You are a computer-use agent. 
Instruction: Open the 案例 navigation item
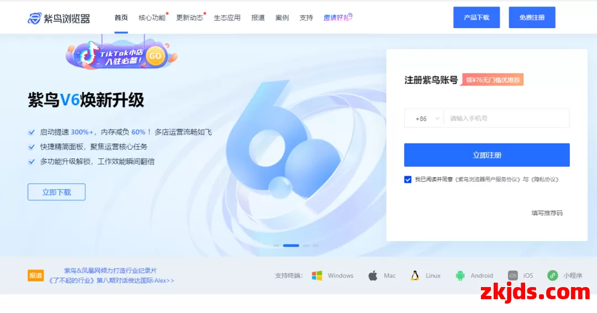click(x=282, y=18)
